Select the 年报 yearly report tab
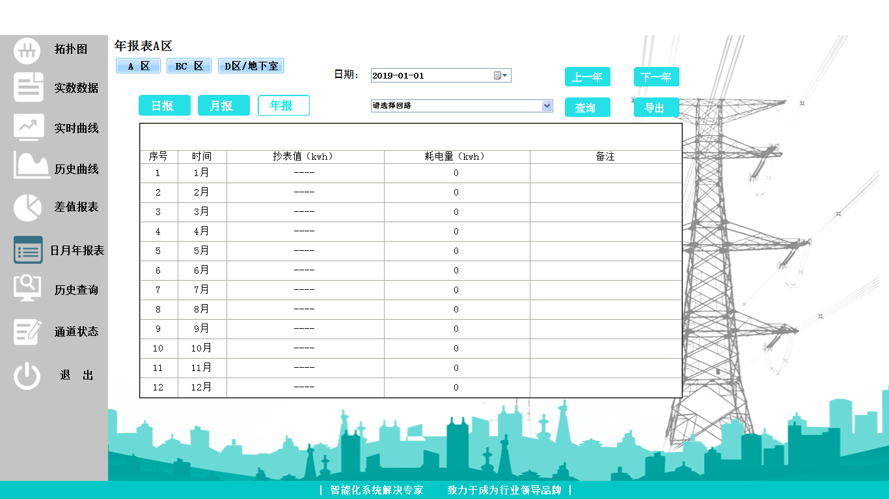This screenshot has height=499, width=889. coord(283,105)
